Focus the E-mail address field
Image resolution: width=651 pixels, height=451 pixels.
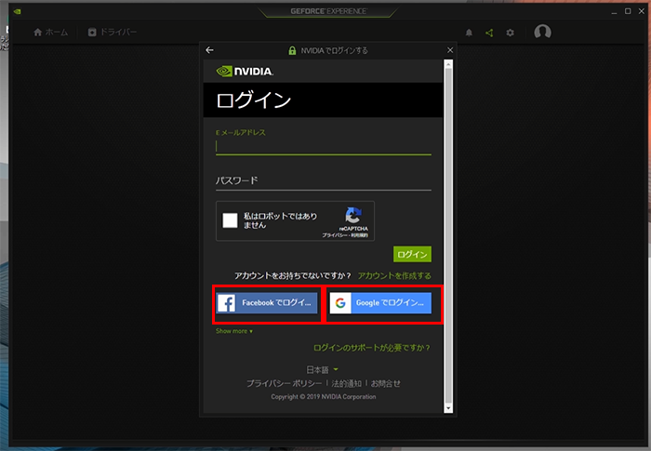pos(324,147)
